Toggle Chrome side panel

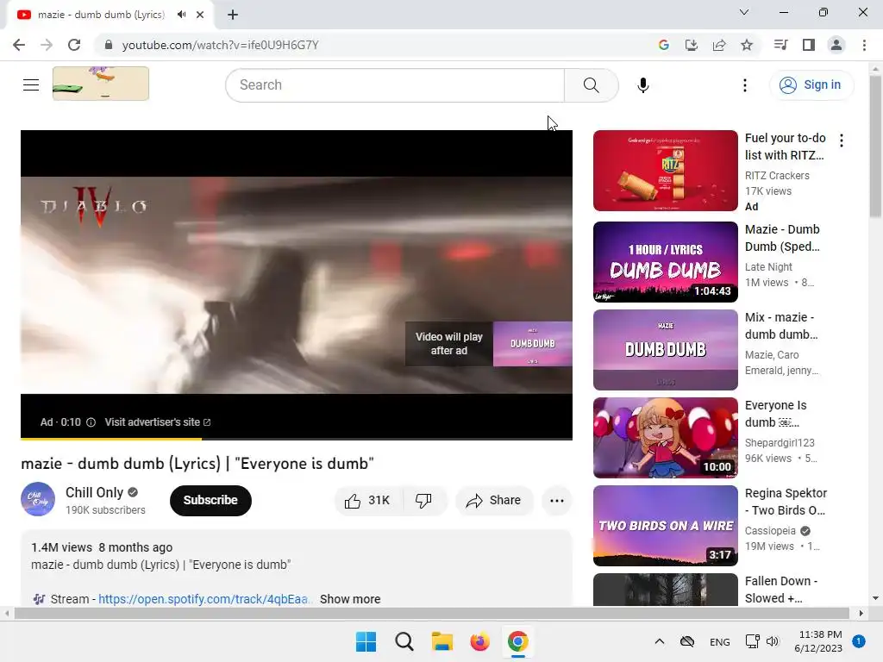point(809,45)
